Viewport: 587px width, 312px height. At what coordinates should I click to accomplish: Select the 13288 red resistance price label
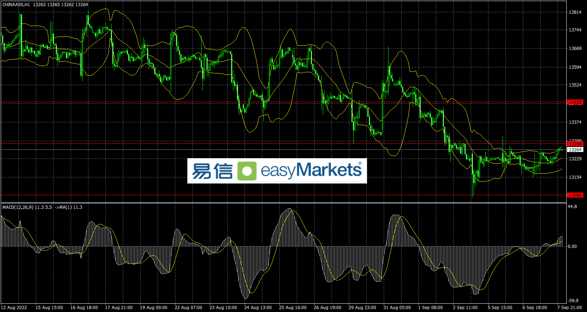(x=575, y=144)
